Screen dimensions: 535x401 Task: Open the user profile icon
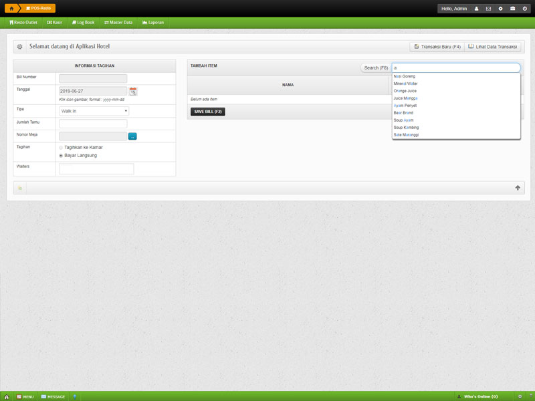coord(476,9)
